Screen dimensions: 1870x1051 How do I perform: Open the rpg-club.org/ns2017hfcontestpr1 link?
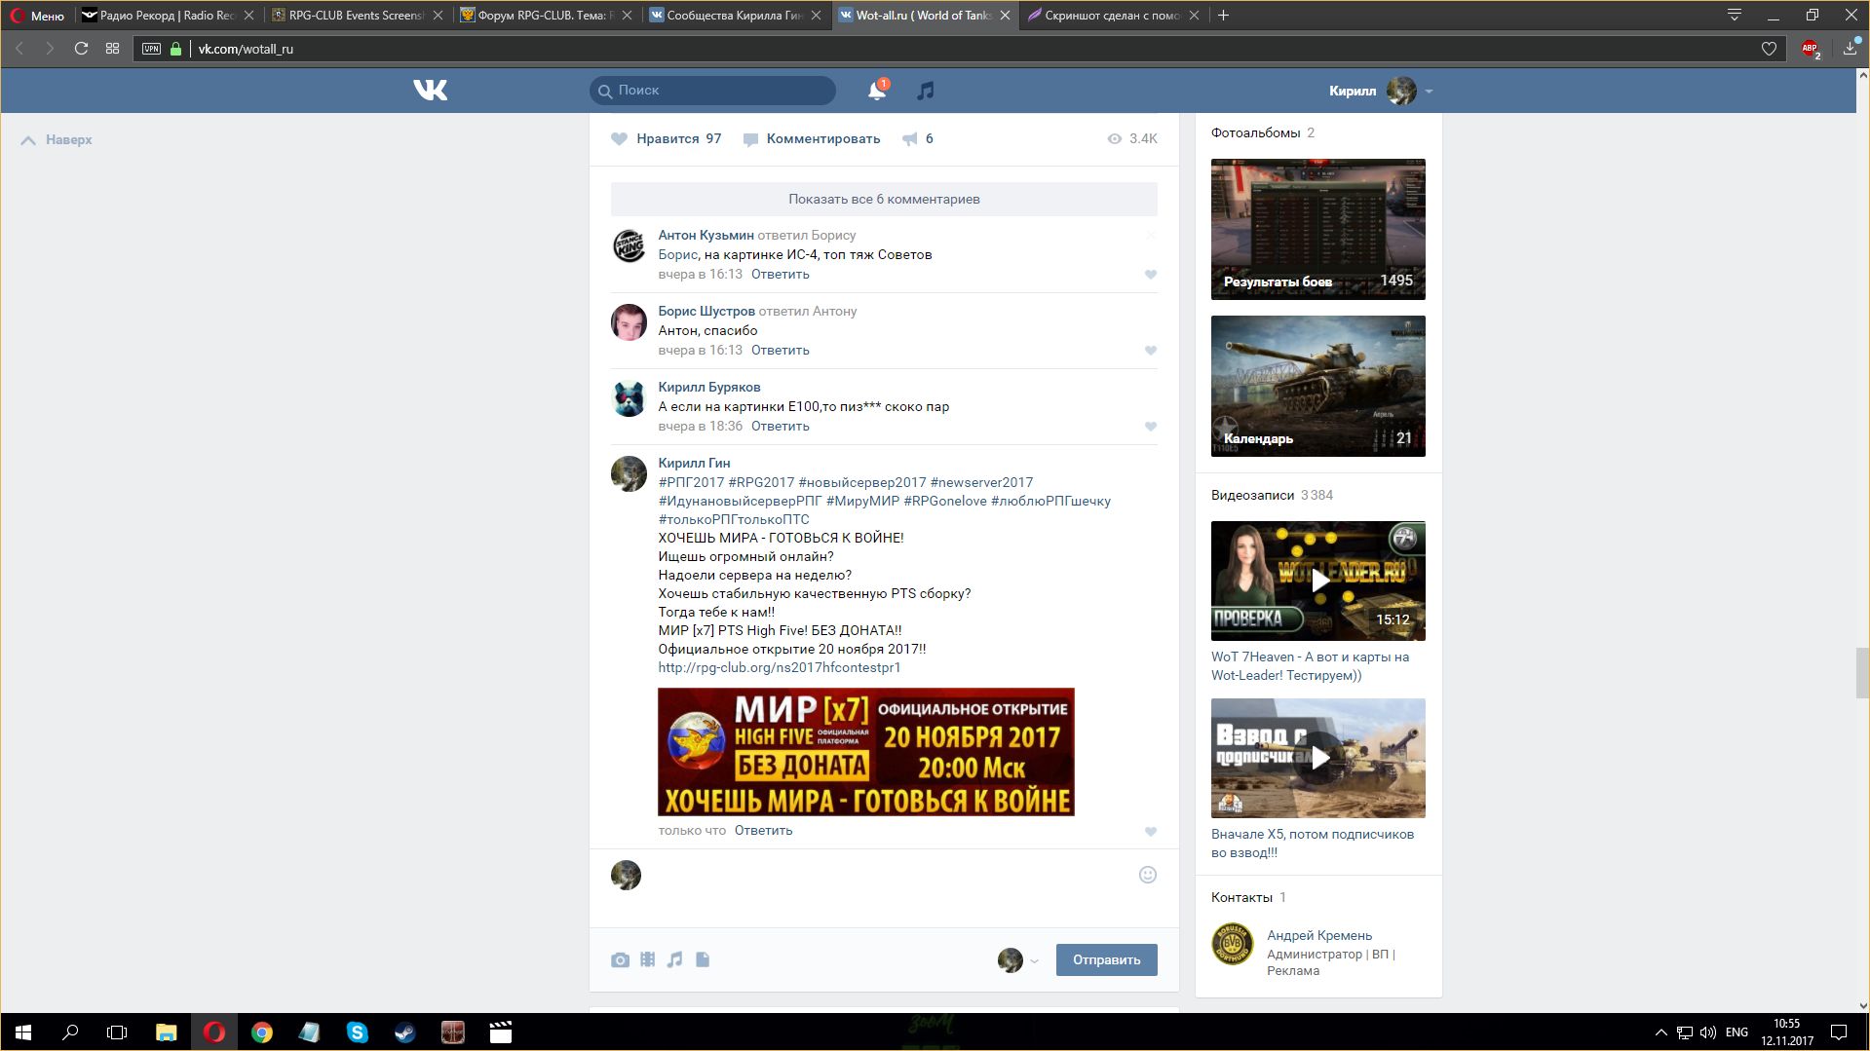click(779, 667)
